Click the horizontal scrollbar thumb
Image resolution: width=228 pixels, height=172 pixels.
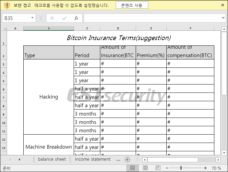pyautogui.click(x=173, y=160)
